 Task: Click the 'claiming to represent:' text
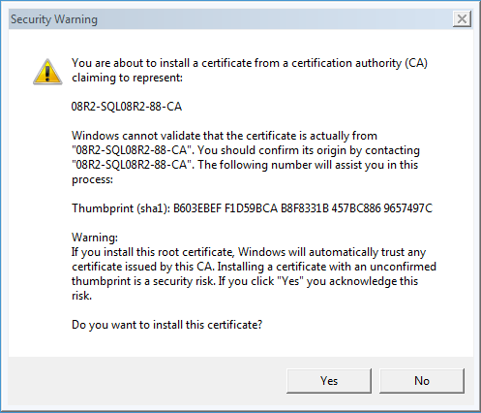[x=127, y=78]
